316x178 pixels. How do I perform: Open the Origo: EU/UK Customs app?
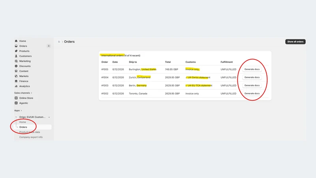pos(32,117)
